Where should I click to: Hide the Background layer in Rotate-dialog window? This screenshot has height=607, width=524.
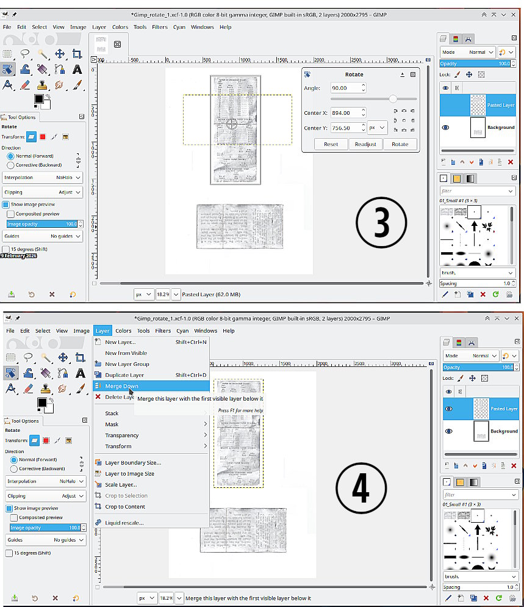[445, 128]
